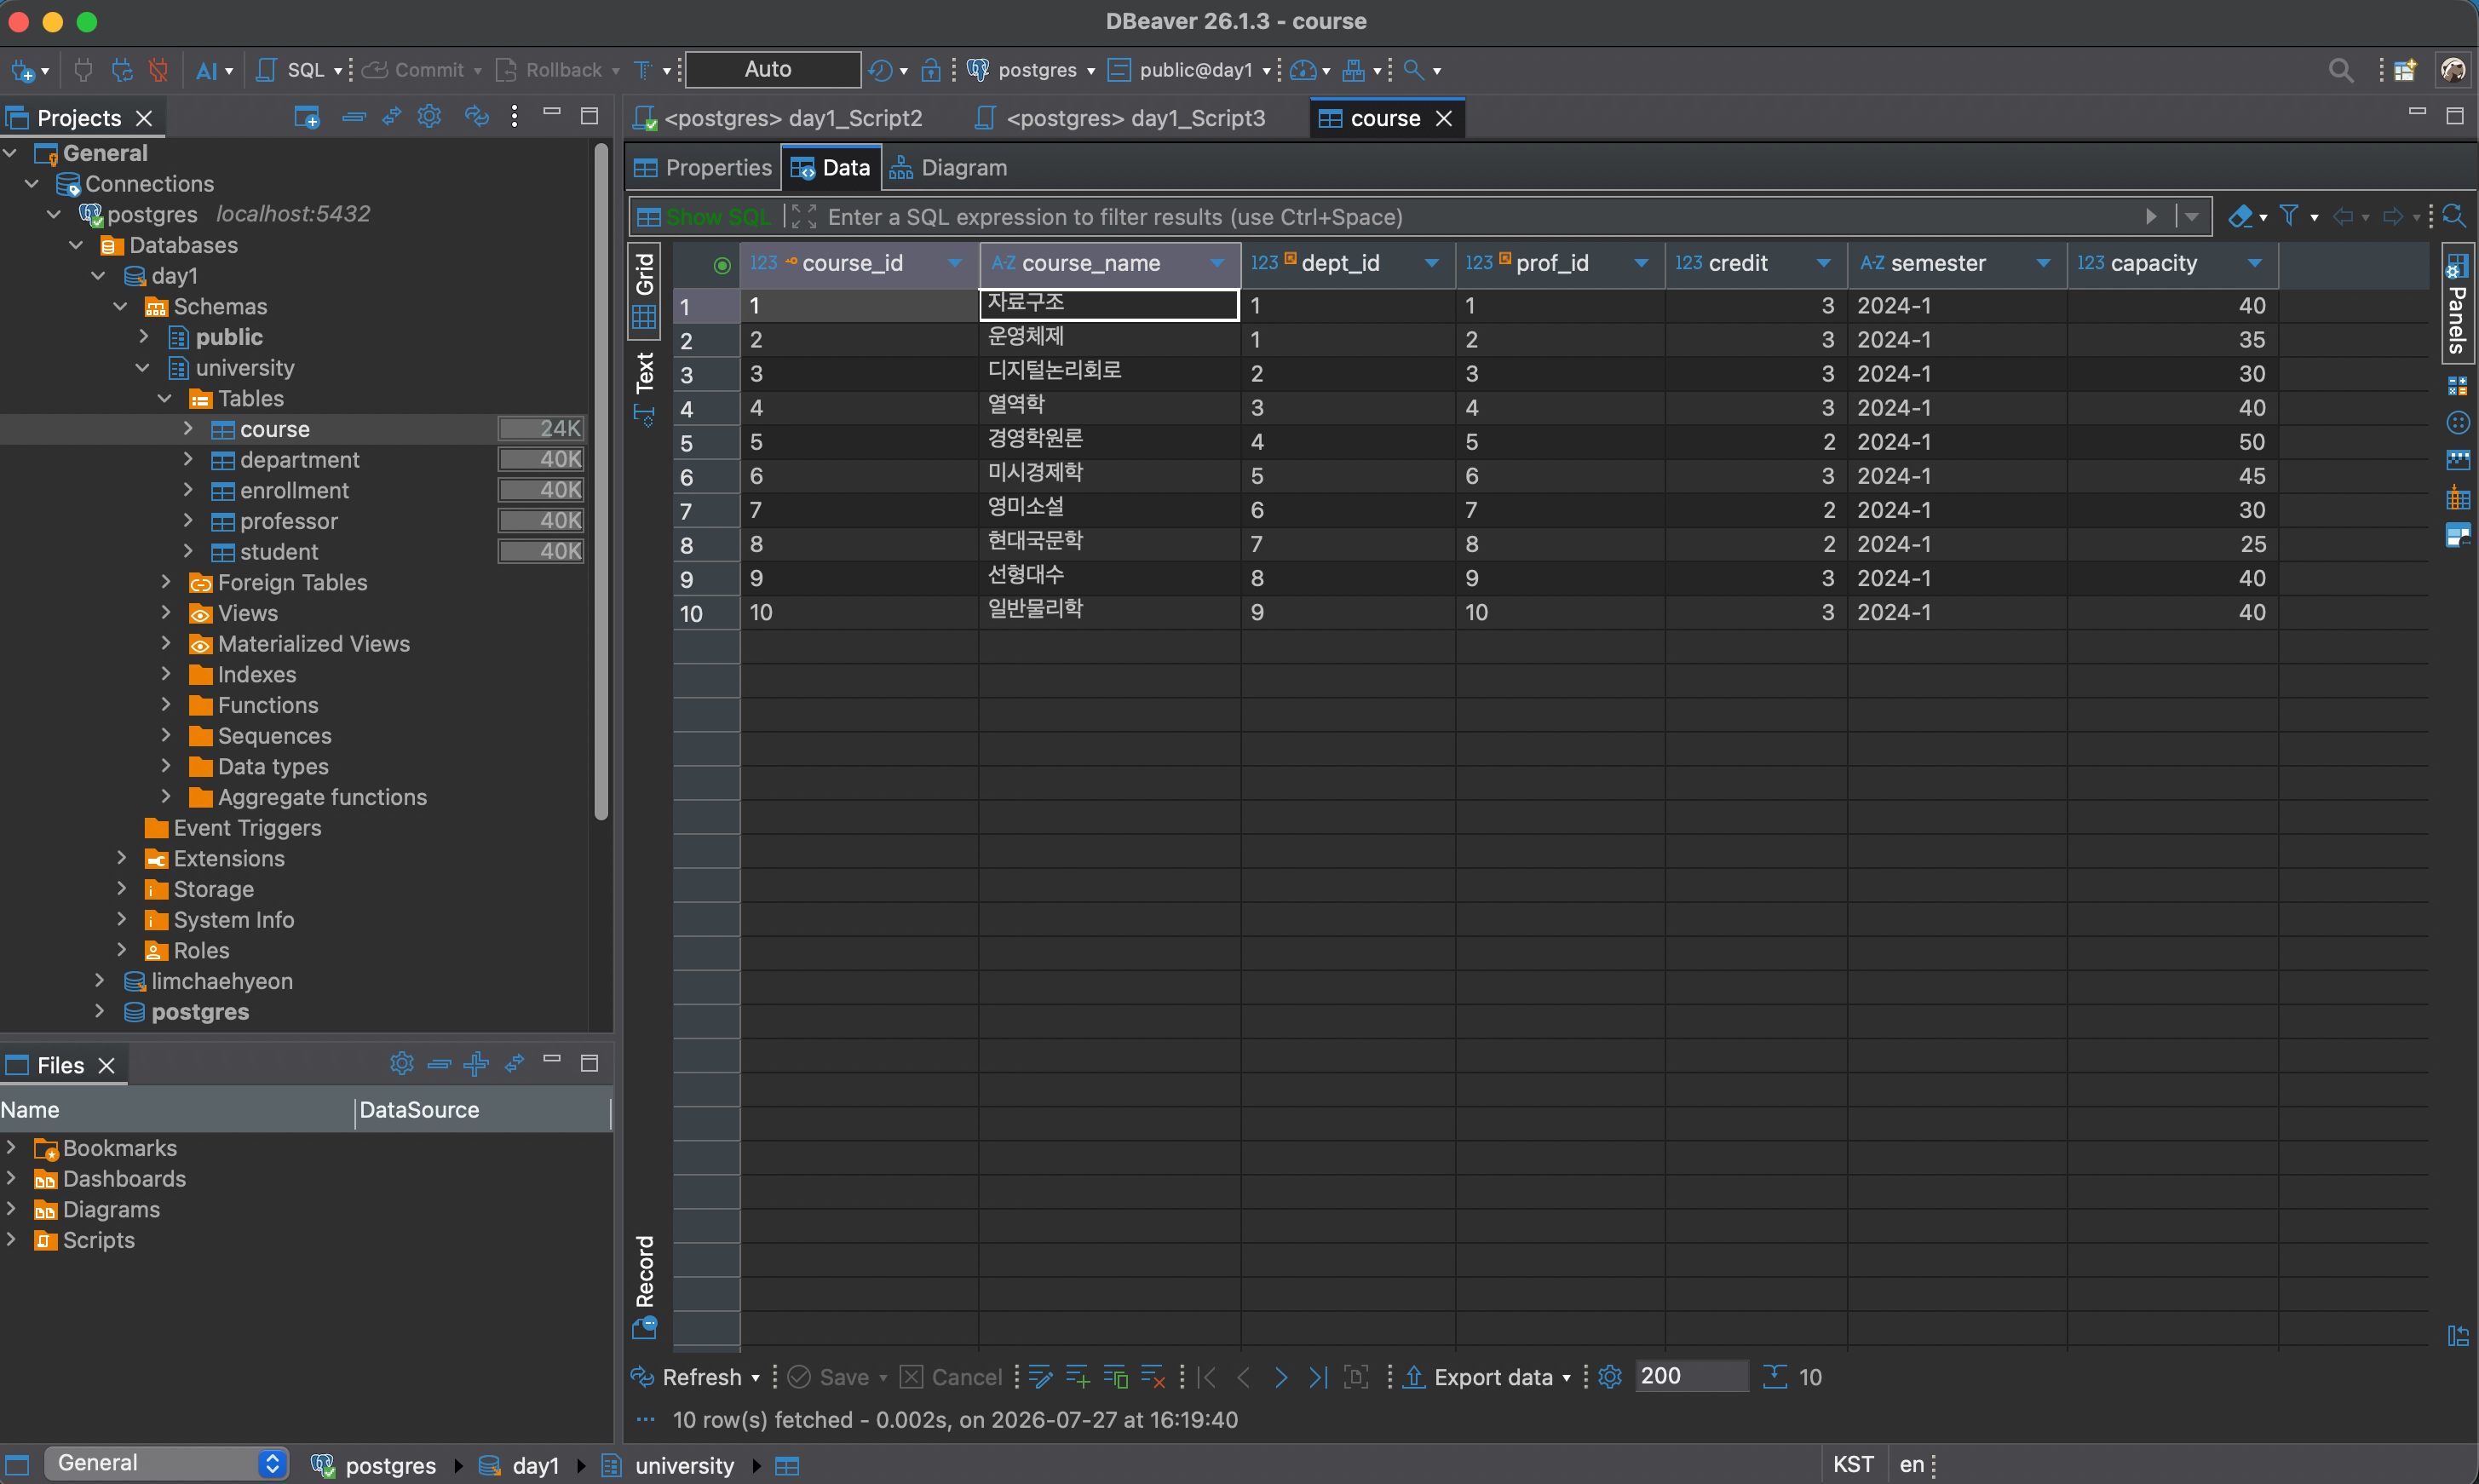Click the lock icon in the top toolbar
Viewport: 2479px width, 1484px height.
point(931,70)
